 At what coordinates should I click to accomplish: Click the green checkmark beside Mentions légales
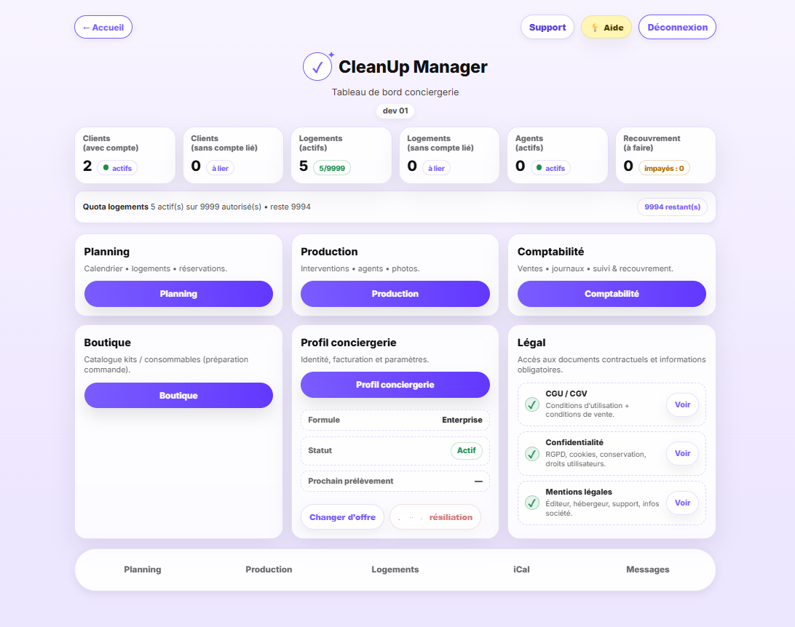click(531, 503)
